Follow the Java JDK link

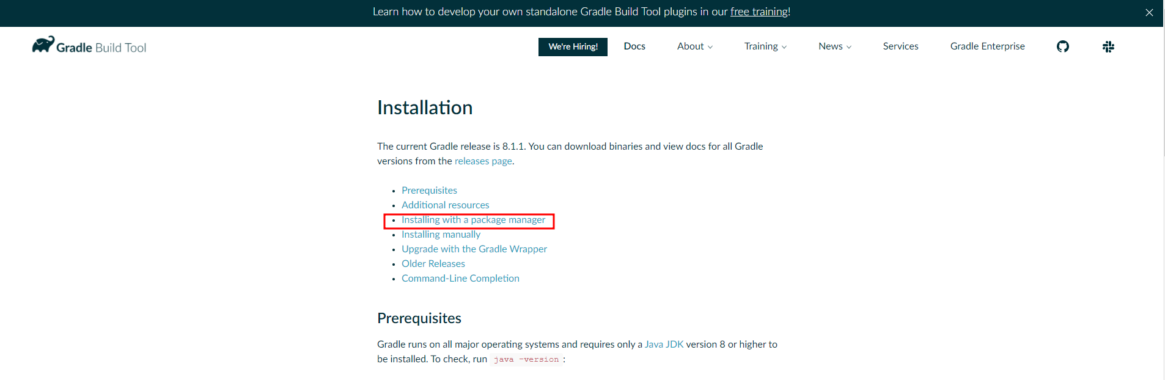click(664, 345)
